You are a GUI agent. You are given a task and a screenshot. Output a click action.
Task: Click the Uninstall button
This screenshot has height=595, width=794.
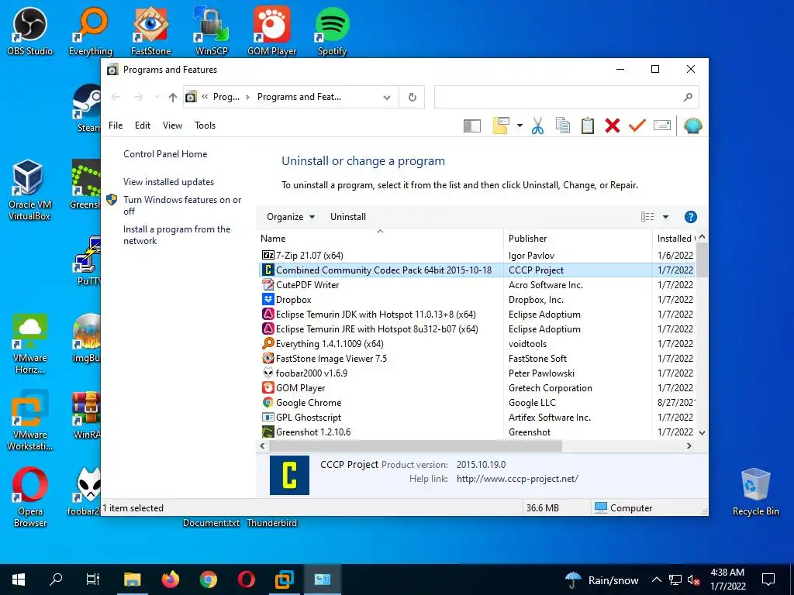(348, 217)
